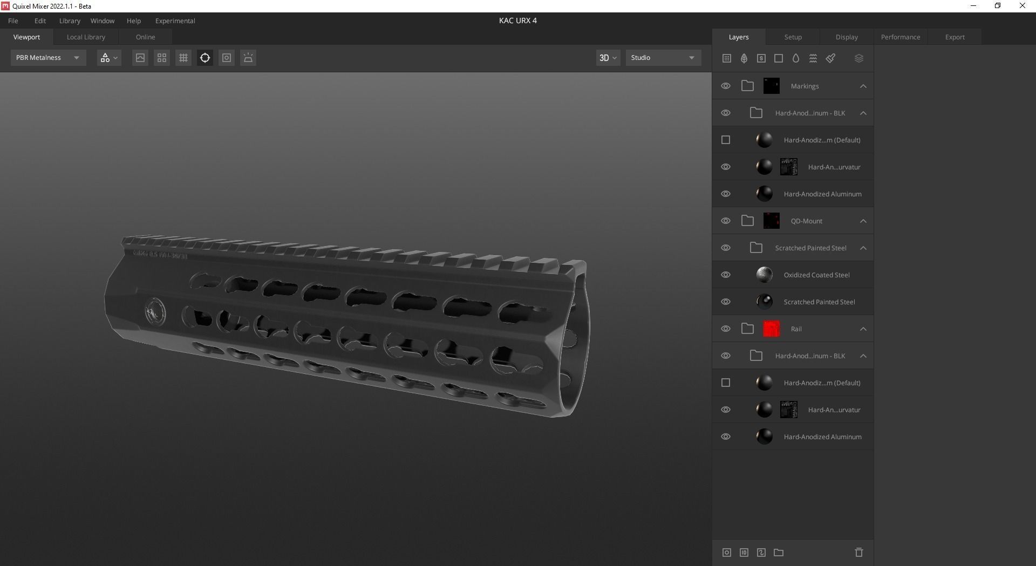Open the Experimental menu
This screenshot has width=1036, height=566.
pyautogui.click(x=175, y=21)
